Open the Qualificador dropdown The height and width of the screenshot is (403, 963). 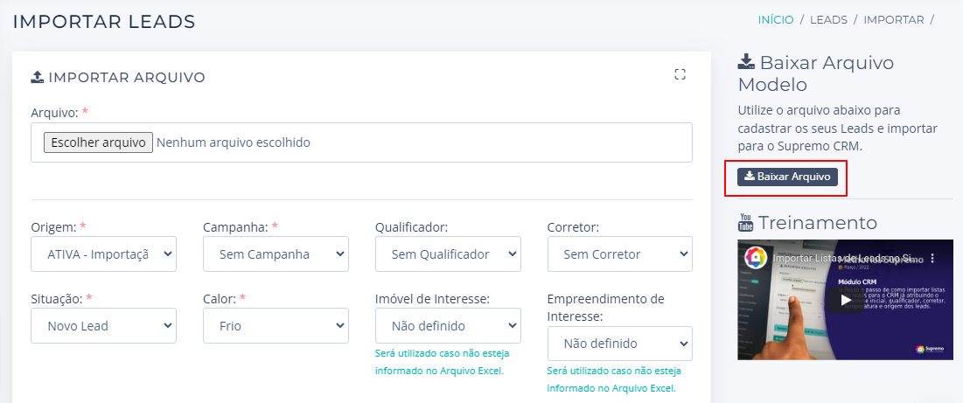click(x=448, y=254)
